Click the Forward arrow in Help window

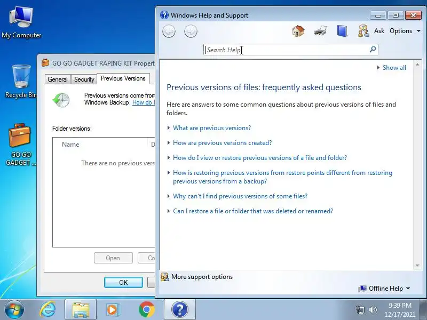[x=191, y=31]
